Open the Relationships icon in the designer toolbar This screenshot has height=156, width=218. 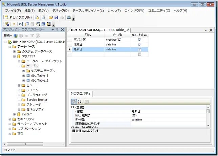tap(21, 24)
